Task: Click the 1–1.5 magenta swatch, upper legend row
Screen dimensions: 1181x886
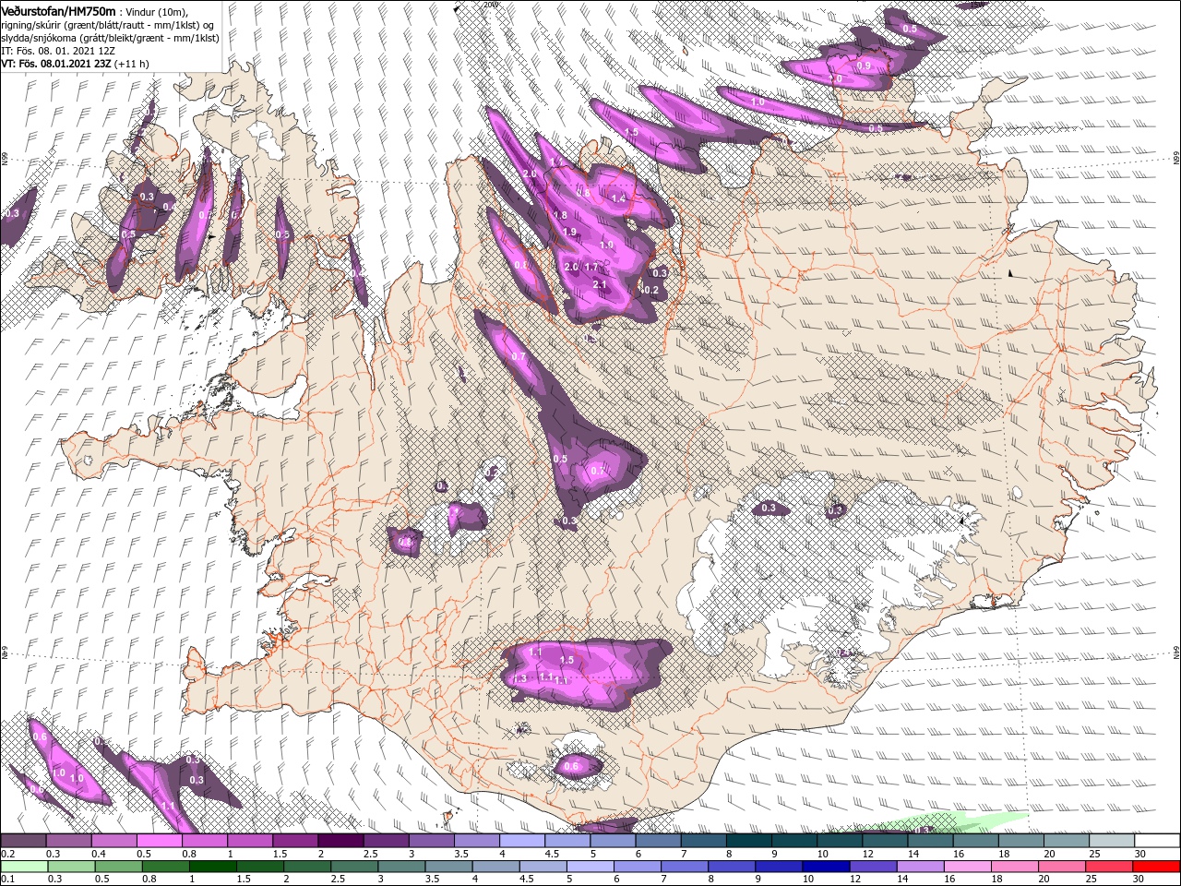Action: point(250,841)
